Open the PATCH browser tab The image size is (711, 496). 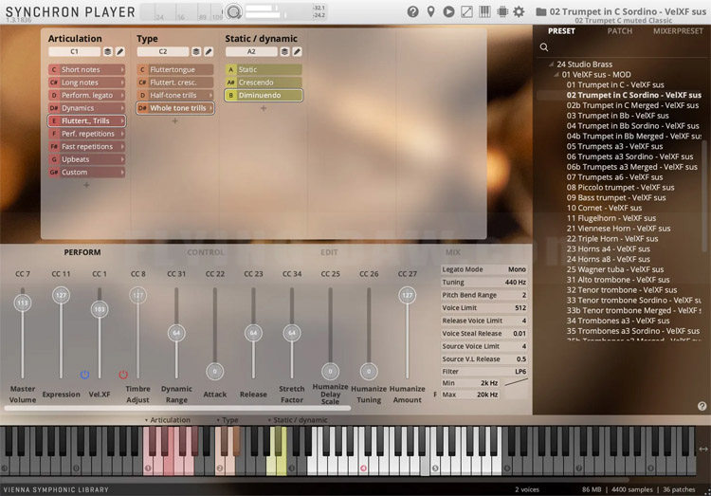click(x=619, y=31)
